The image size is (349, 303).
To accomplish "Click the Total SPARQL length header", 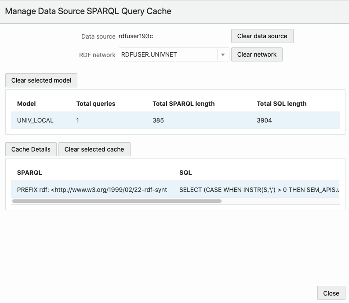I will coord(184,104).
